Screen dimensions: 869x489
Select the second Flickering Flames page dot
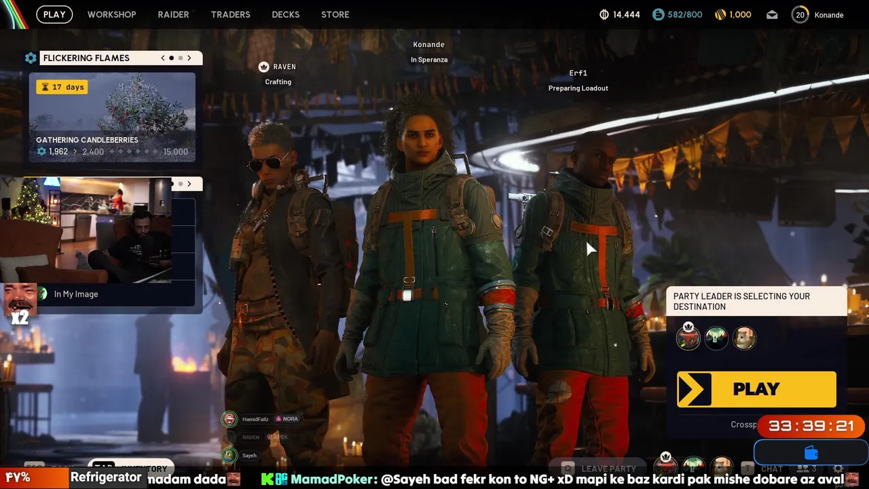tap(180, 58)
